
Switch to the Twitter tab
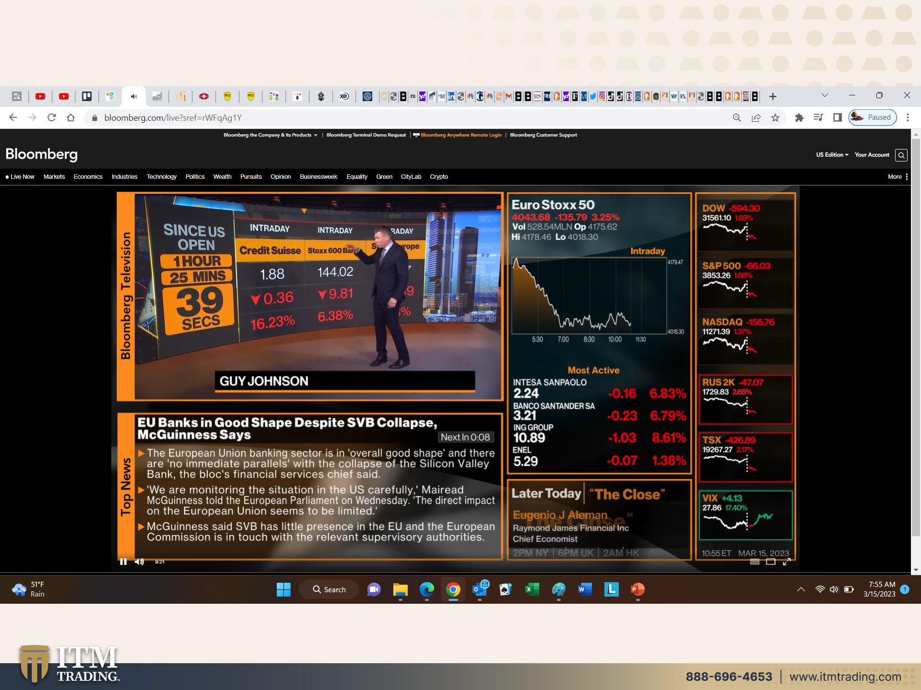(593, 96)
